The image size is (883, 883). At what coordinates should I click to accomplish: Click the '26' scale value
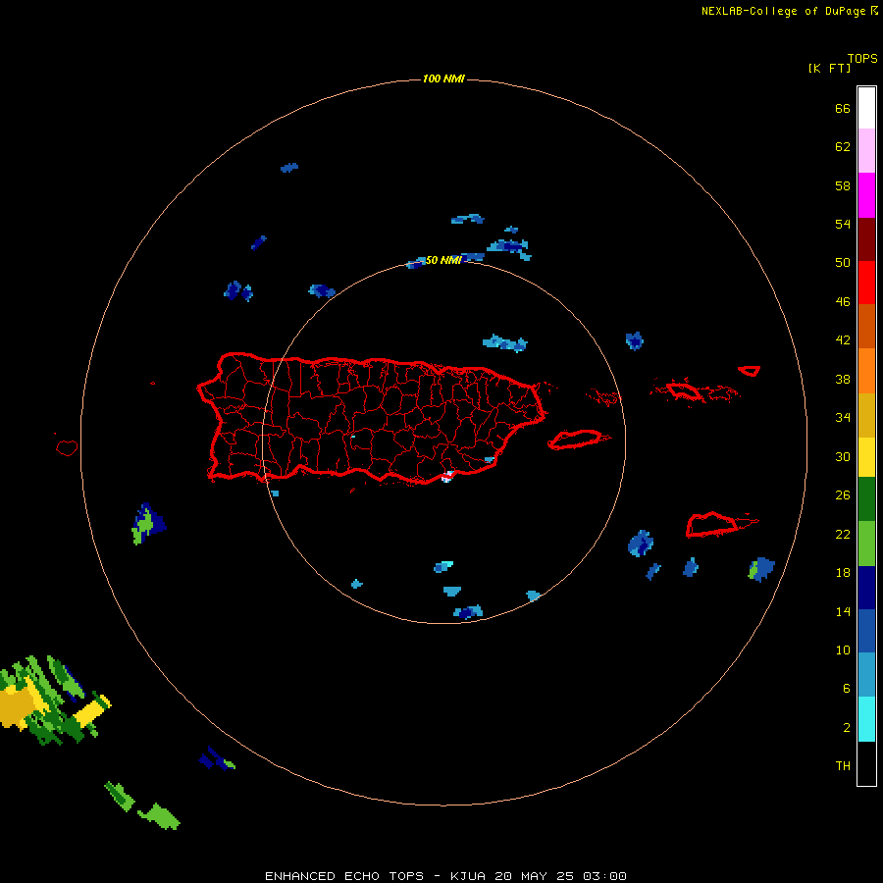843,495
